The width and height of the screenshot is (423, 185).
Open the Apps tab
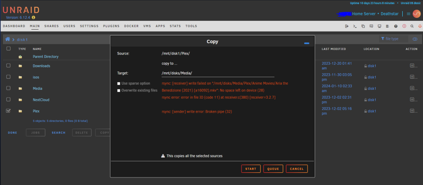click(160, 26)
